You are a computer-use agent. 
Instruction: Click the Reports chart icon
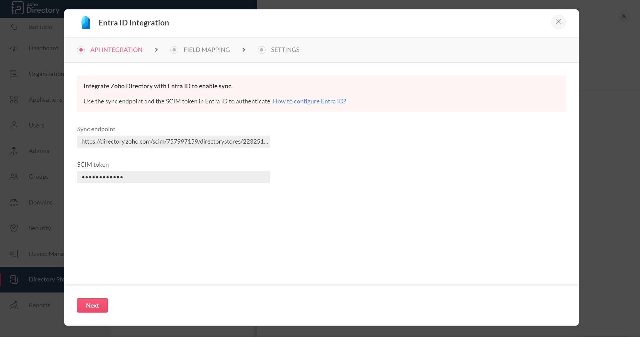(x=14, y=305)
